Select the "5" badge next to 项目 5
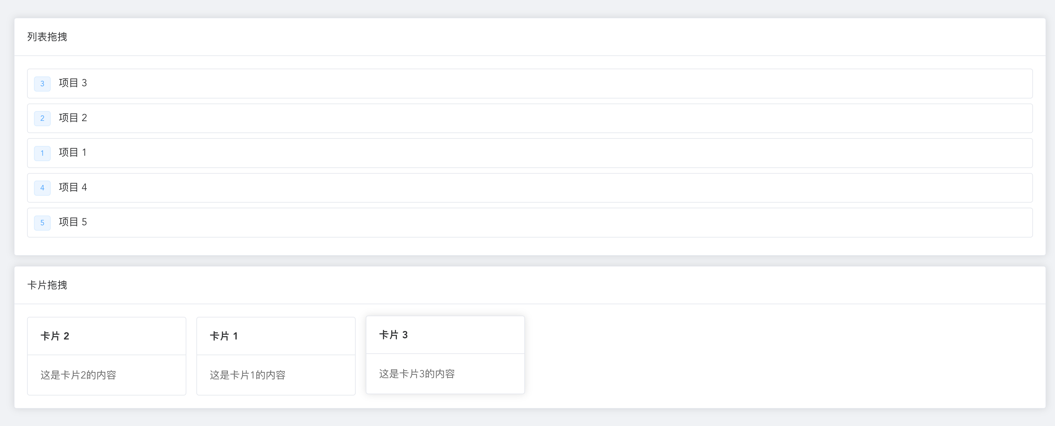This screenshot has height=426, width=1055. coord(42,223)
